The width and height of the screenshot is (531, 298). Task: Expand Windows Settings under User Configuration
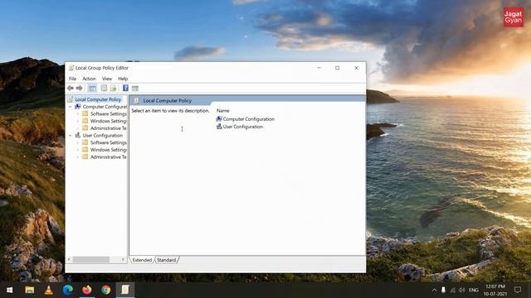pyautogui.click(x=78, y=150)
